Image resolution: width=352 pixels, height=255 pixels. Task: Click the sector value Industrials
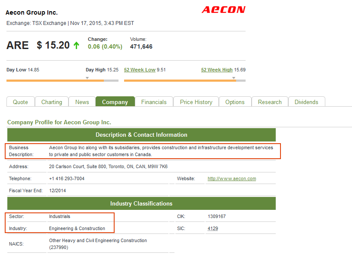click(x=60, y=216)
